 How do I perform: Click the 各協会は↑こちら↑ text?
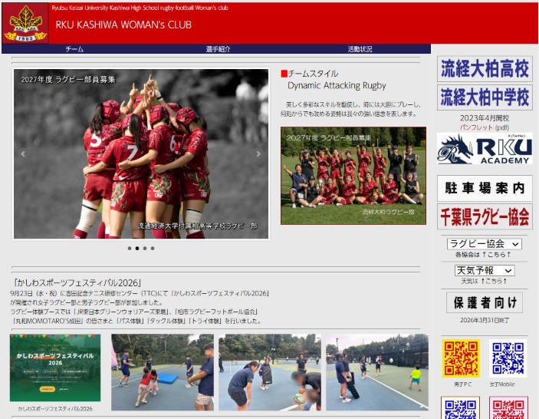pos(483,255)
